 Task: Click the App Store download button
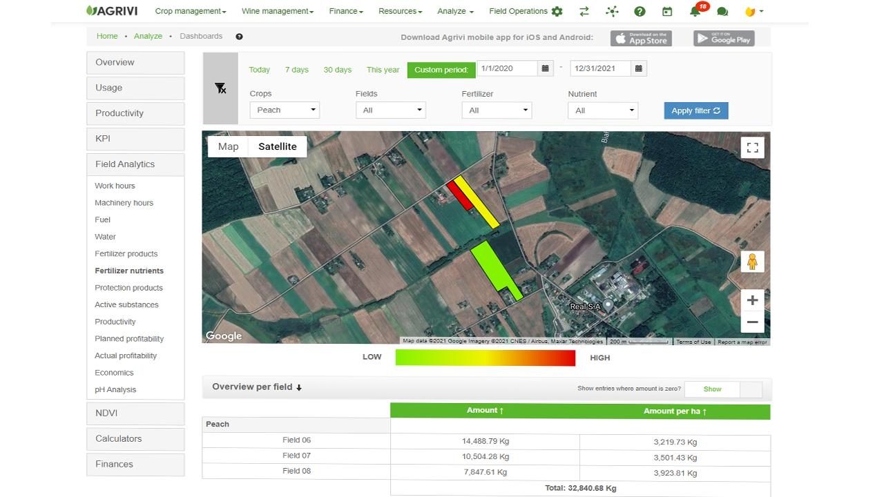[642, 38]
